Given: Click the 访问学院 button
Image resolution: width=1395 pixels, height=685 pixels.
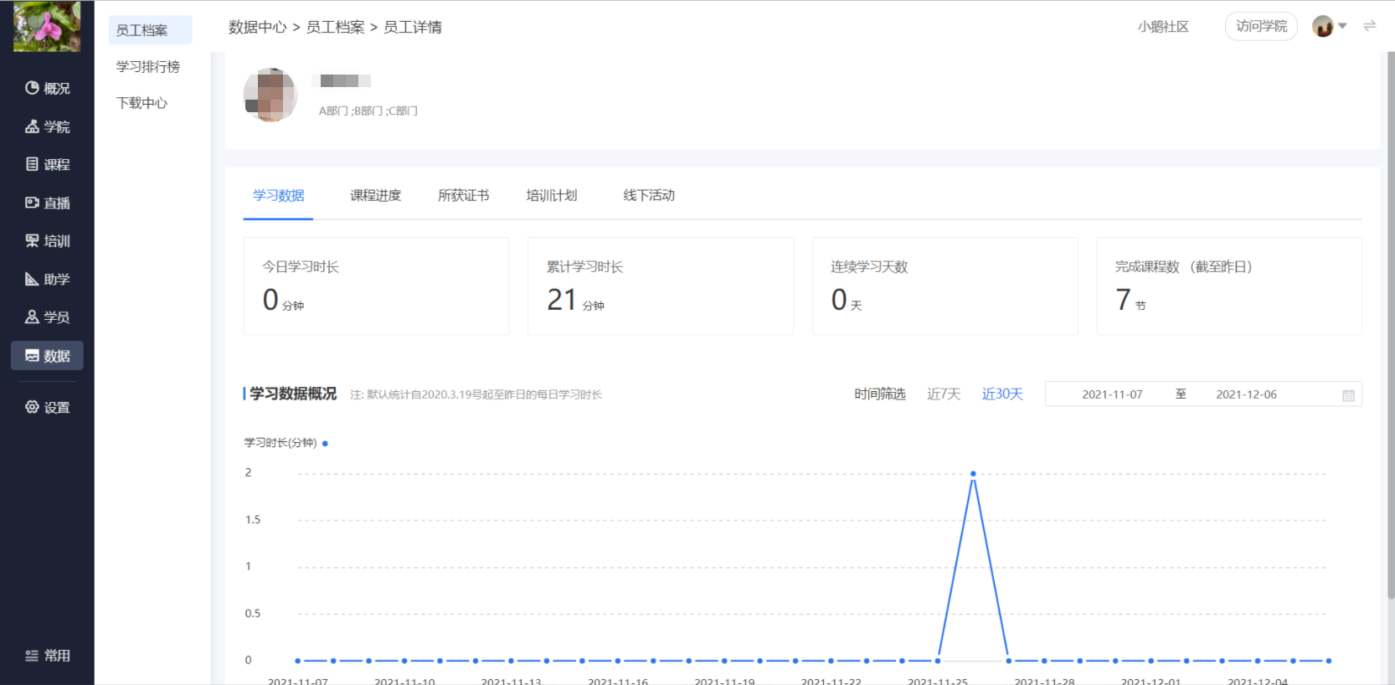Looking at the screenshot, I should 1261,26.
